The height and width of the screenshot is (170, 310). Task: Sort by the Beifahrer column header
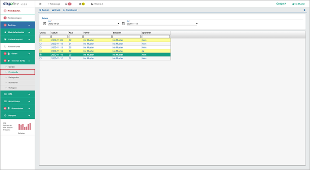click(x=127, y=33)
